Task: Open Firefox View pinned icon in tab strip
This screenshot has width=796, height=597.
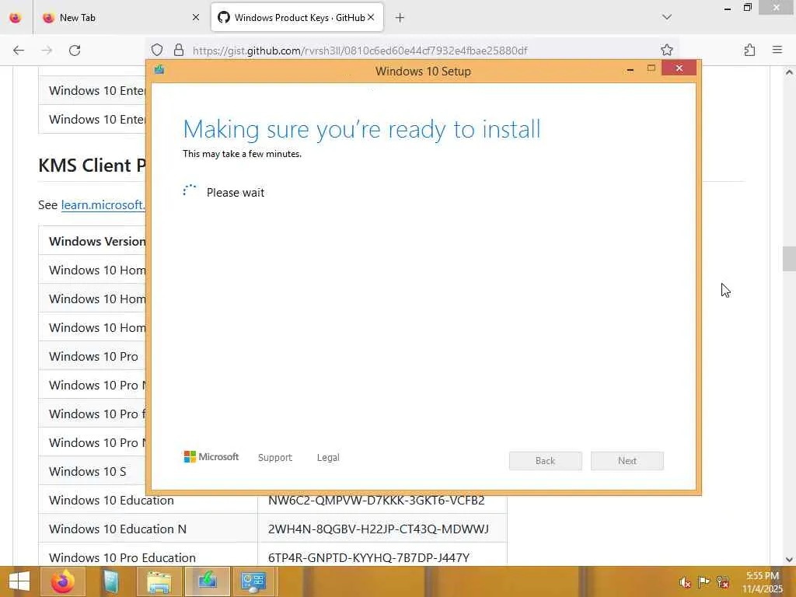Action: [x=16, y=18]
